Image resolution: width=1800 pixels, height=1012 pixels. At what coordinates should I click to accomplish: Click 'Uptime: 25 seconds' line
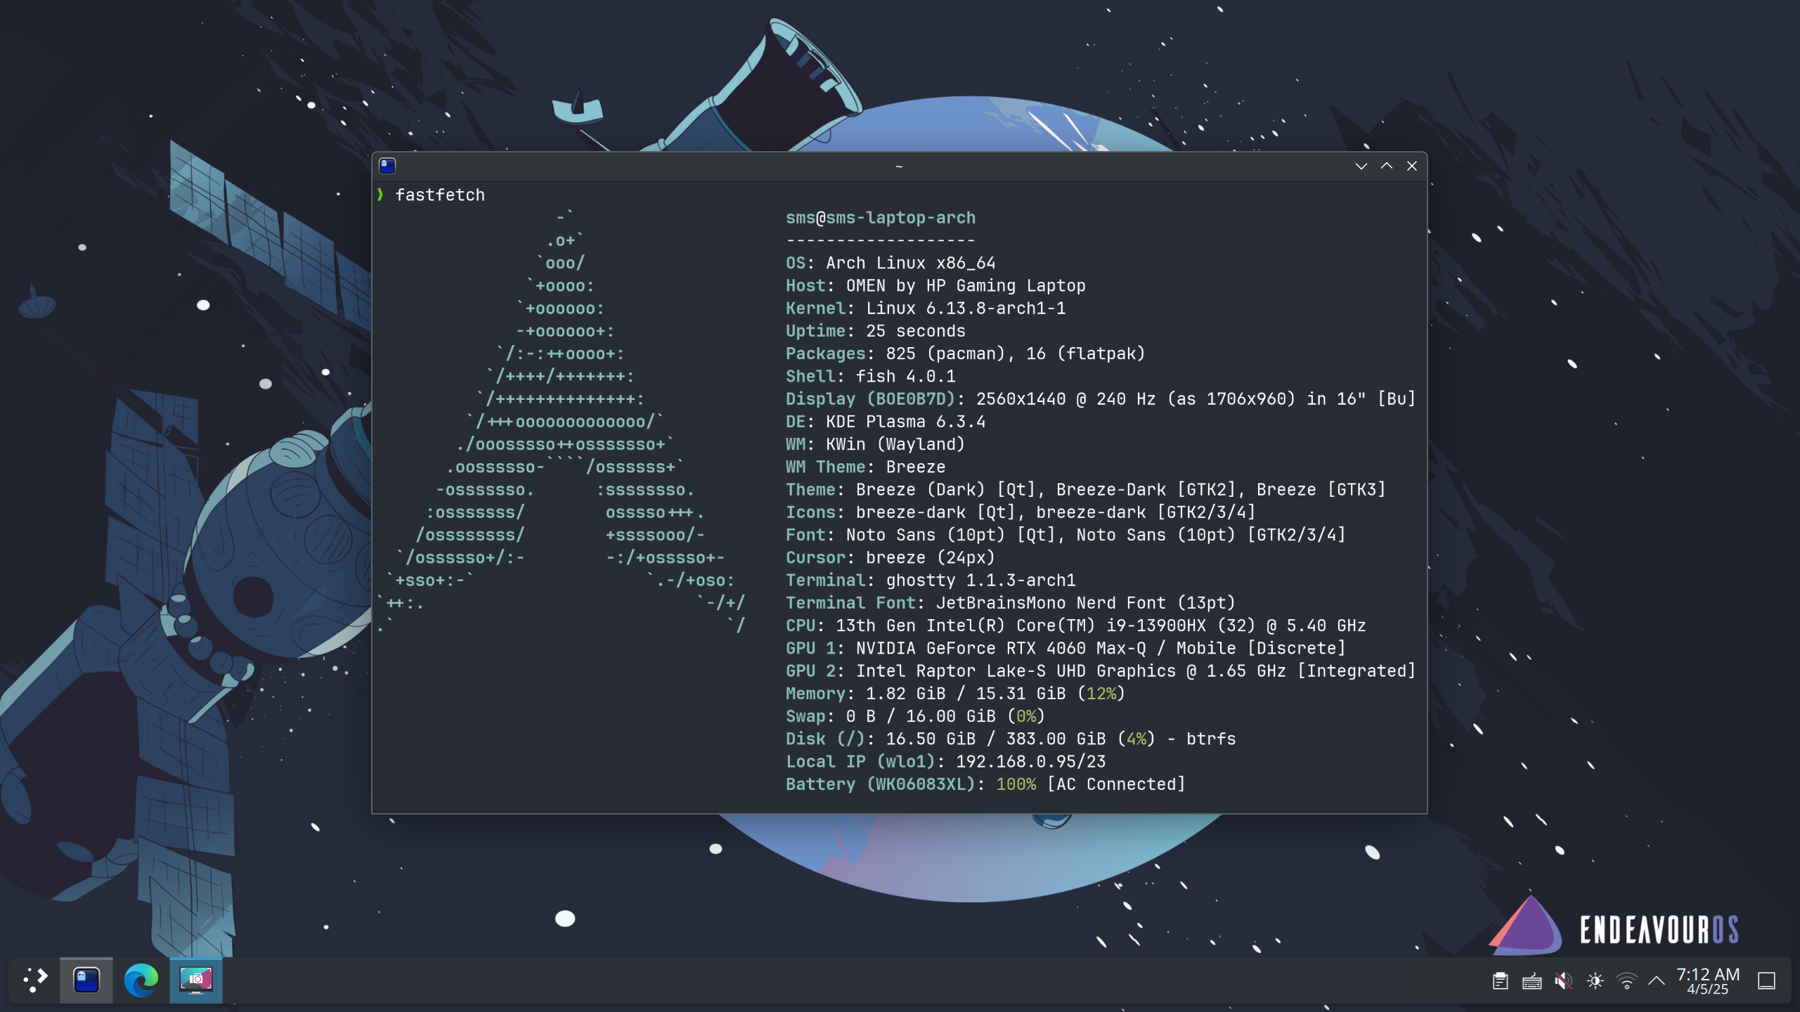(x=875, y=331)
